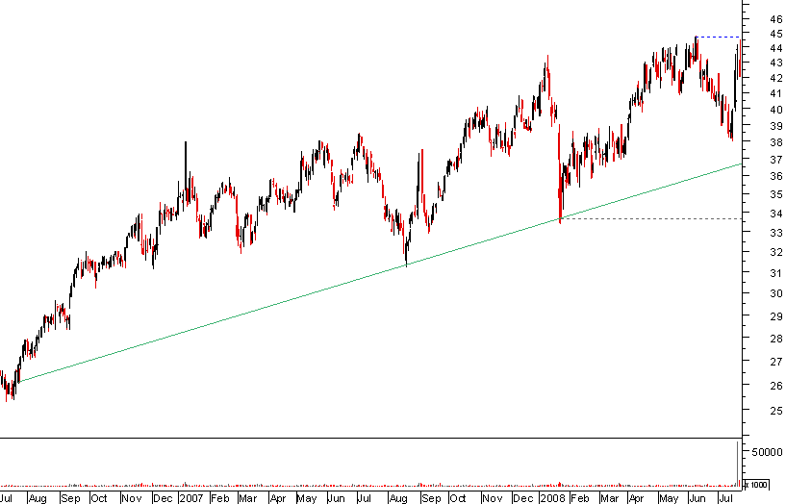Select the 40 price axis label

[x=776, y=110]
